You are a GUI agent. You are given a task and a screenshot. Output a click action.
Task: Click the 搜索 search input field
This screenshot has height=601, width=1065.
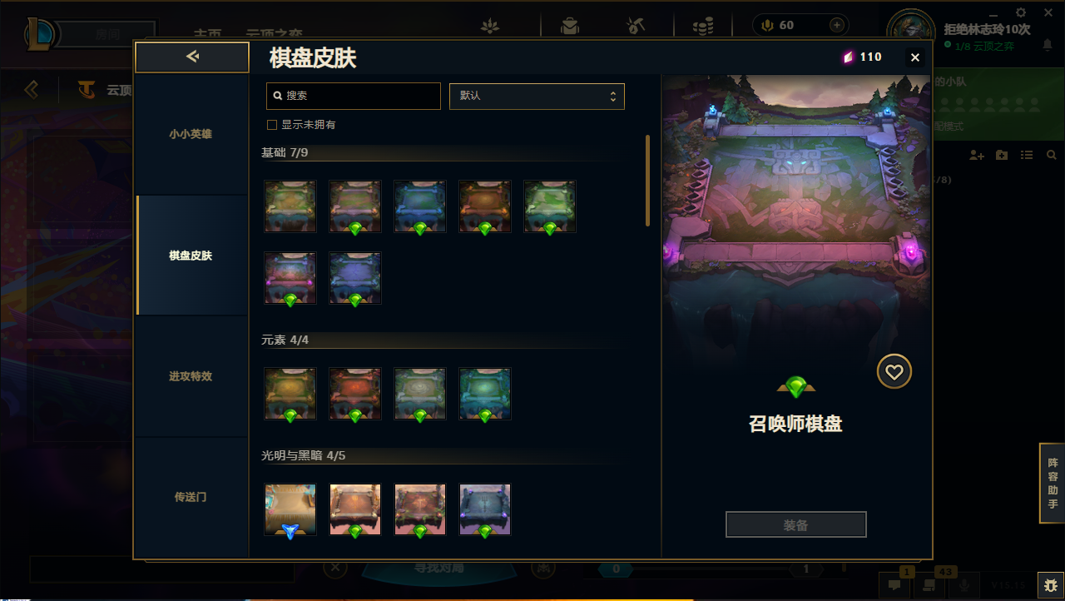pos(354,96)
